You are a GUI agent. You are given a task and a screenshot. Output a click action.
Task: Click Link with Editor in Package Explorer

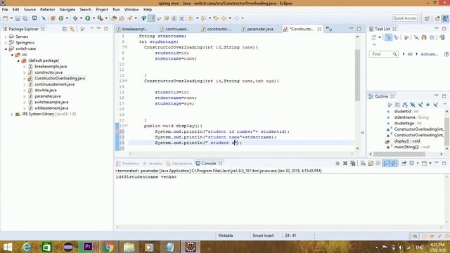72,29
